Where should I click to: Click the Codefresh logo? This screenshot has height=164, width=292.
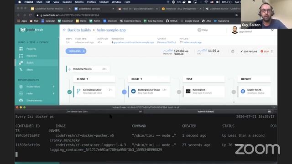coord(31,30)
